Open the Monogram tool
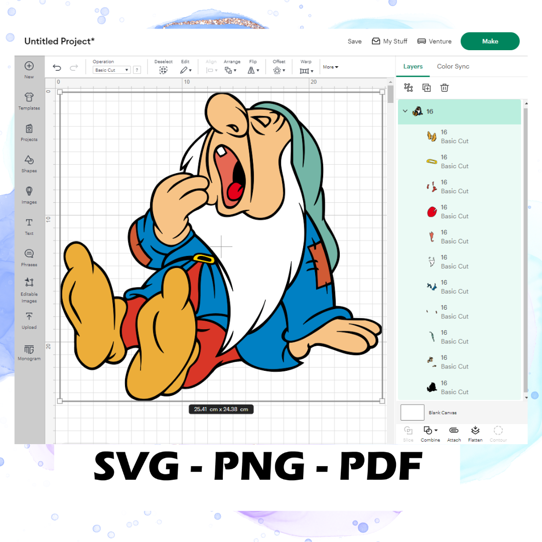The width and height of the screenshot is (542, 542). tap(29, 352)
